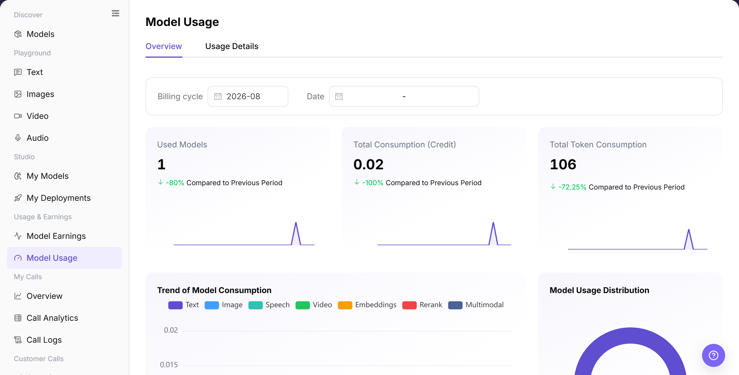Click the Model Earnings pulse icon
The height and width of the screenshot is (375, 739).
18,236
